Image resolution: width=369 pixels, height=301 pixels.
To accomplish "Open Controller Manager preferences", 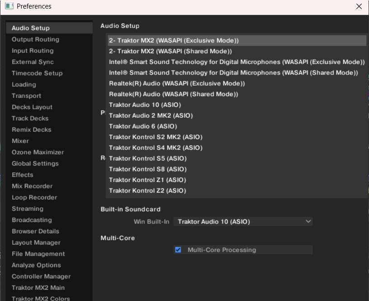I will pyautogui.click(x=49, y=276).
